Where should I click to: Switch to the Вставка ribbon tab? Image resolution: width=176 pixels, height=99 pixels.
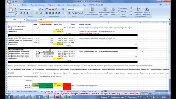pos(24,5)
